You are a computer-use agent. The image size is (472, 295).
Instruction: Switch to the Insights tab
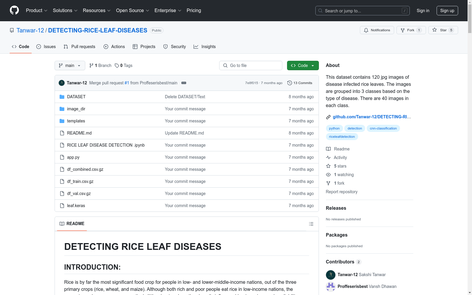(x=204, y=47)
